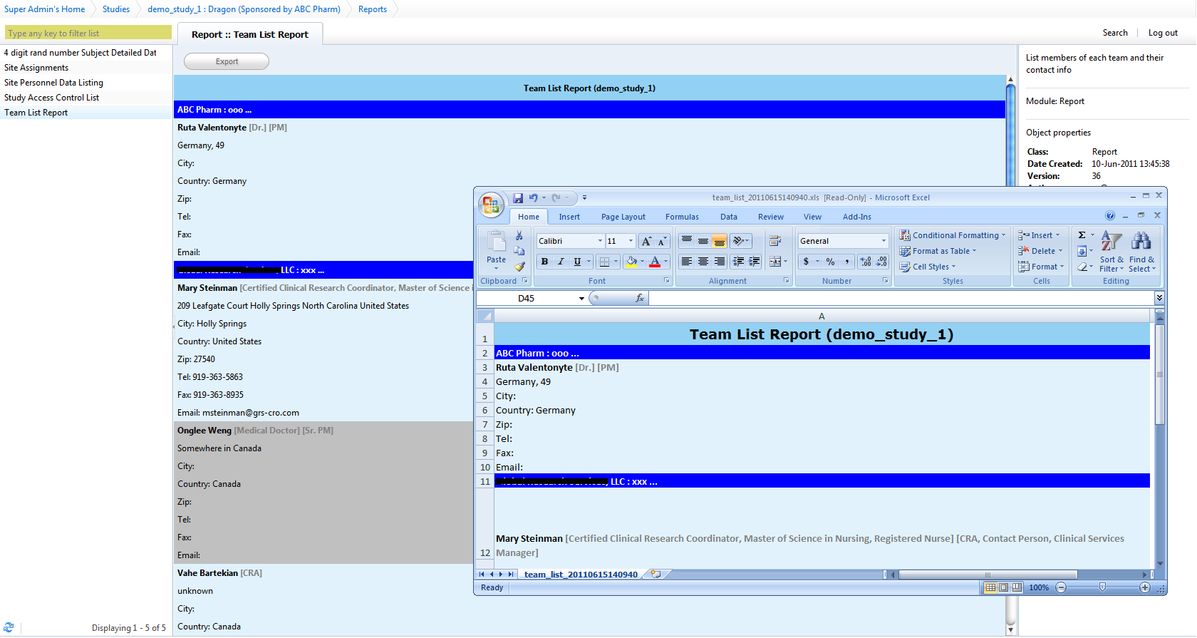Undo the last action in Excel
This screenshot has width=1197, height=638.
coord(533,198)
